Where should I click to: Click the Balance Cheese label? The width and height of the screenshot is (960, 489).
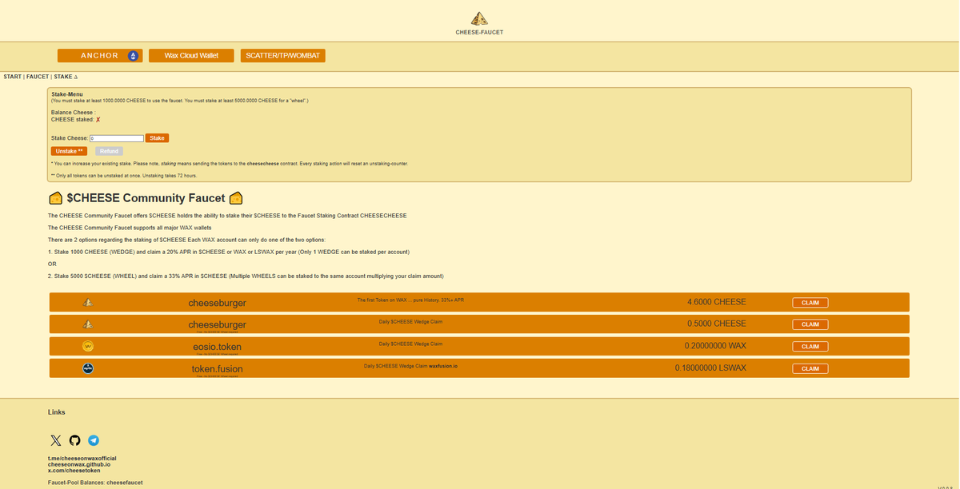point(73,113)
